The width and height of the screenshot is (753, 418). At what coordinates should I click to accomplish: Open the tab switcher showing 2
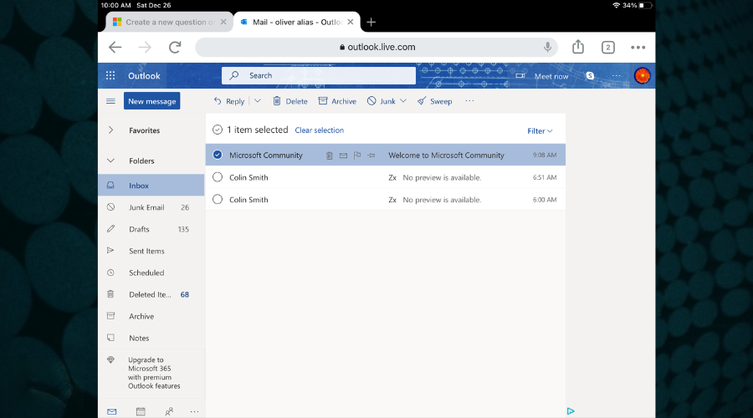(x=608, y=47)
